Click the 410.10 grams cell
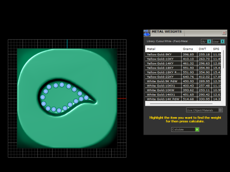The image size is (230, 172). 189,59
